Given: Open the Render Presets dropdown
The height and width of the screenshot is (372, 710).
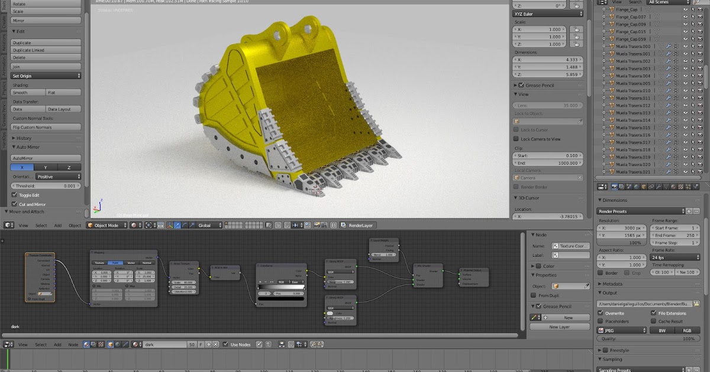Looking at the screenshot, I should (642, 211).
